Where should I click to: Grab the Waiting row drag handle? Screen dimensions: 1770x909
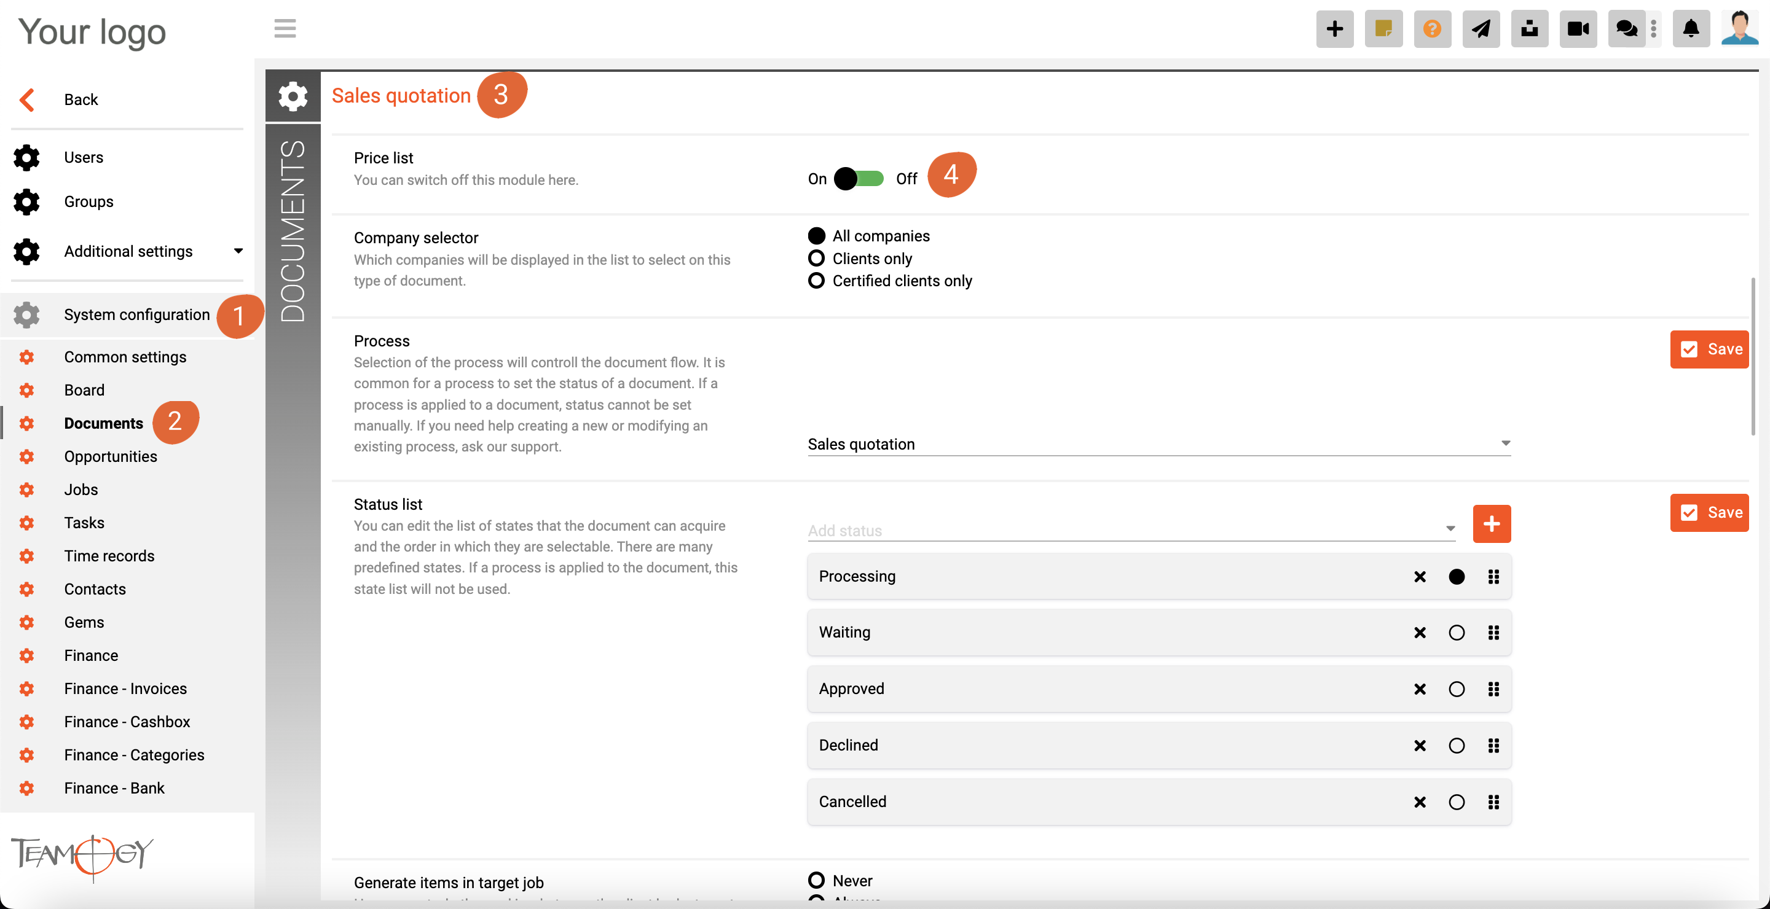tap(1493, 633)
